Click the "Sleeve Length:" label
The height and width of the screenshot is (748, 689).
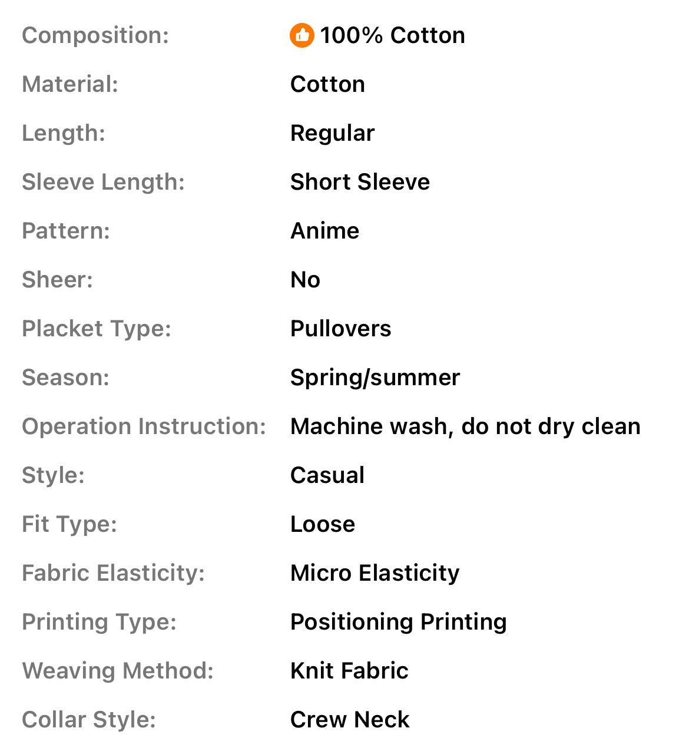click(x=103, y=182)
